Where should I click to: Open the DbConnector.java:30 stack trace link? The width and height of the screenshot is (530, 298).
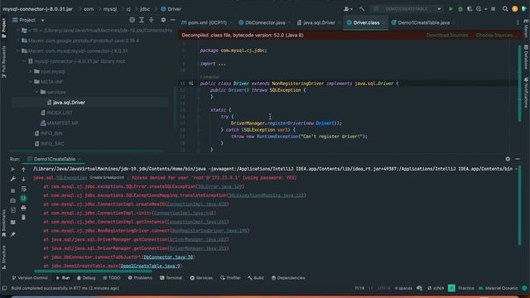point(168,257)
